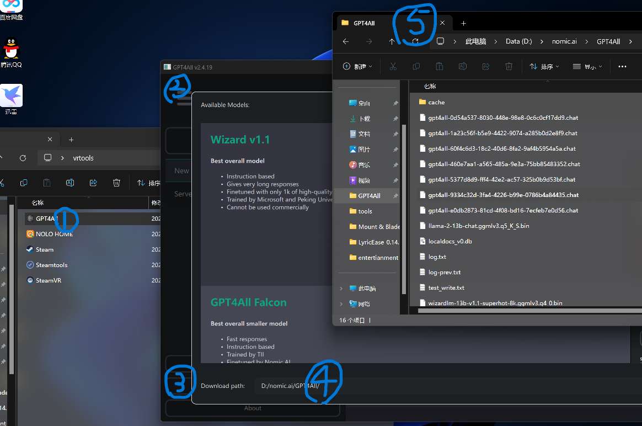Click the Share icon in vrtools explorer toolbar
The width and height of the screenshot is (642, 426).
93,183
